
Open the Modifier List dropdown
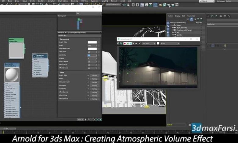click(222, 24)
